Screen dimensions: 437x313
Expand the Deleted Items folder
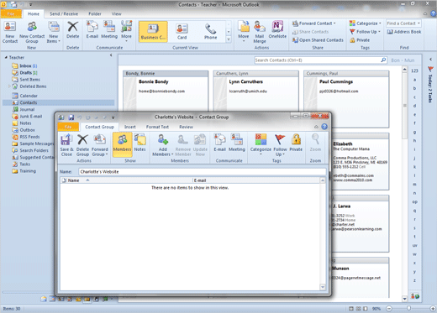click(x=9, y=86)
